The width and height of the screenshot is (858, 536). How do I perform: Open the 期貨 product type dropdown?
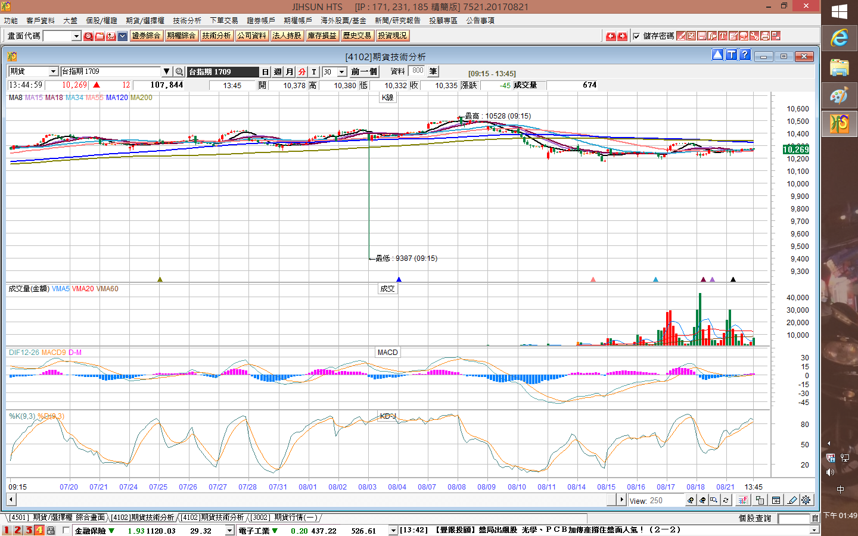point(53,71)
